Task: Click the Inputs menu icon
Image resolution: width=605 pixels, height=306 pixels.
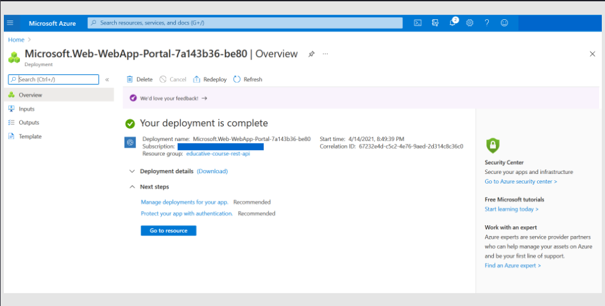Action: (x=11, y=109)
